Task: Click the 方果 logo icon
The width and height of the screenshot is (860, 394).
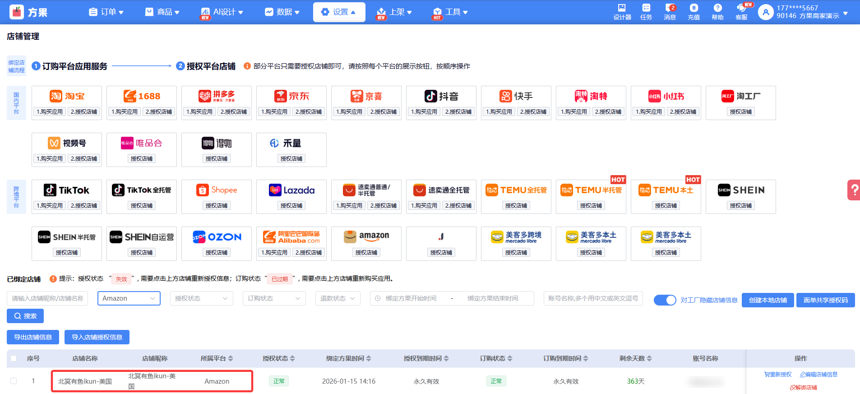Action: 17,12
